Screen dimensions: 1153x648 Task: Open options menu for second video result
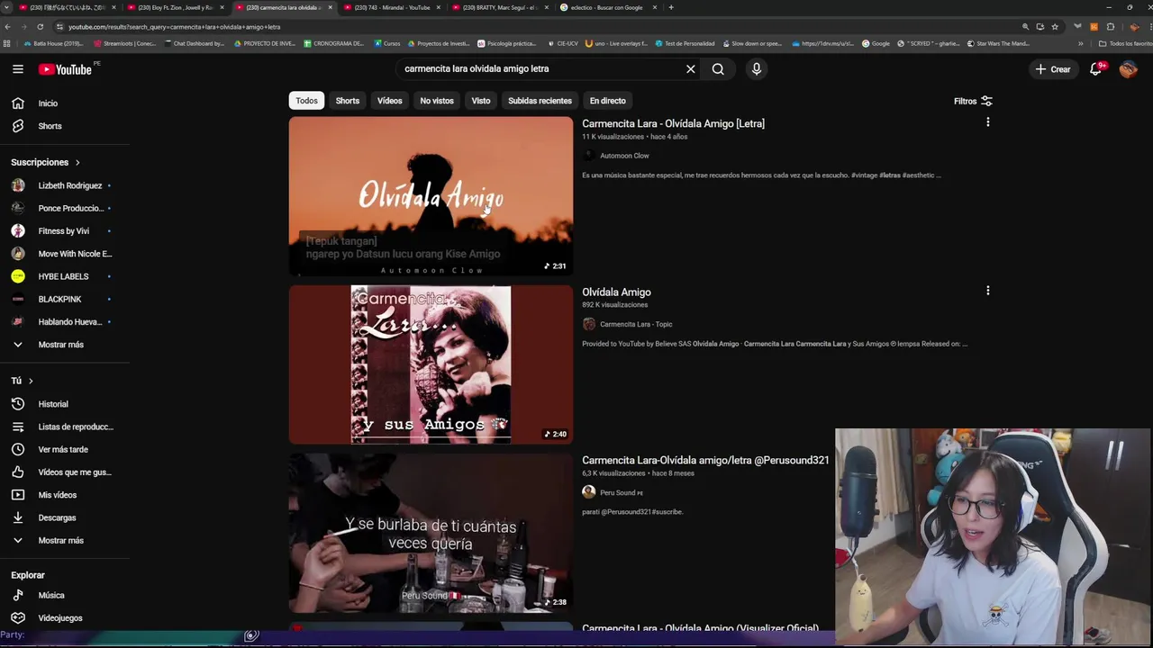[988, 291]
